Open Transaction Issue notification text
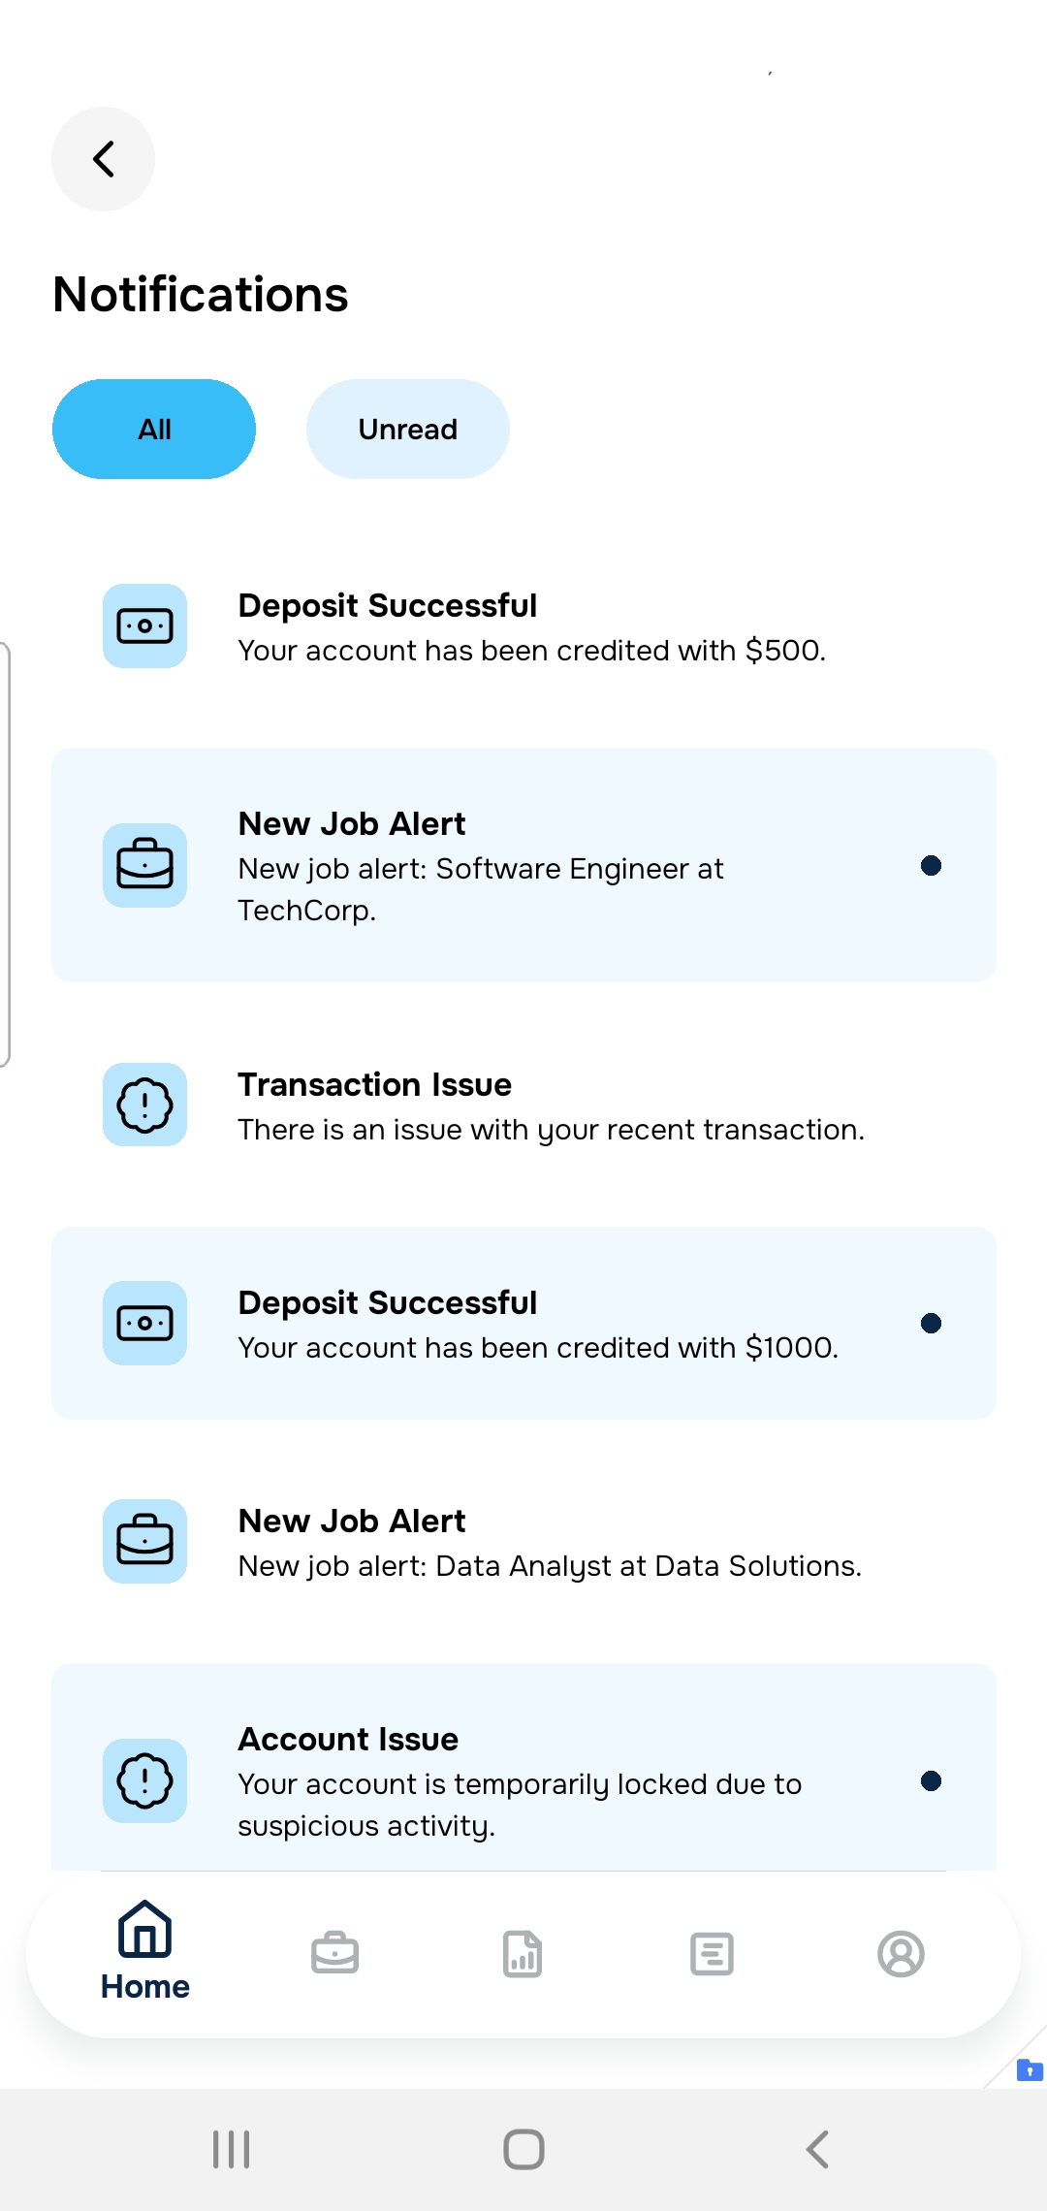Screen dimensions: 1047x2211 (551, 1106)
